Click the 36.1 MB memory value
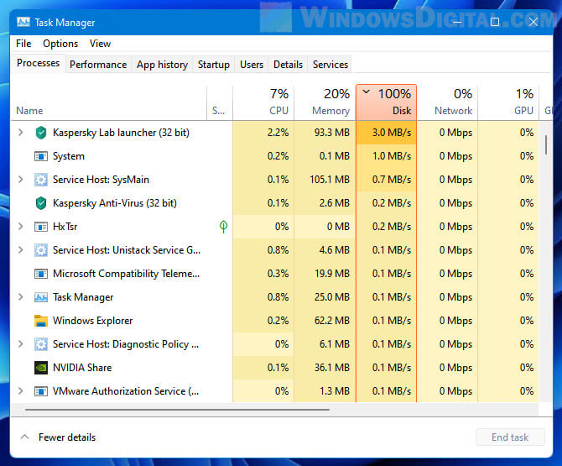The image size is (562, 466). tap(332, 368)
